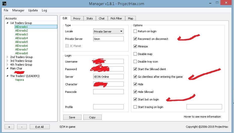The width and height of the screenshot is (234, 133).
Task: Uncheck Start bot on login option
Action: click(x=135, y=99)
